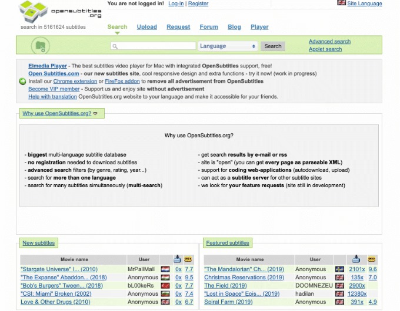Click 12380x download count for Lost in Space
400x311 pixels.
pyautogui.click(x=357, y=294)
